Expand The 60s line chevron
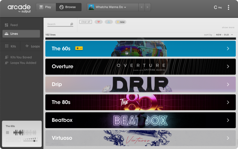 pyautogui.click(x=228, y=49)
